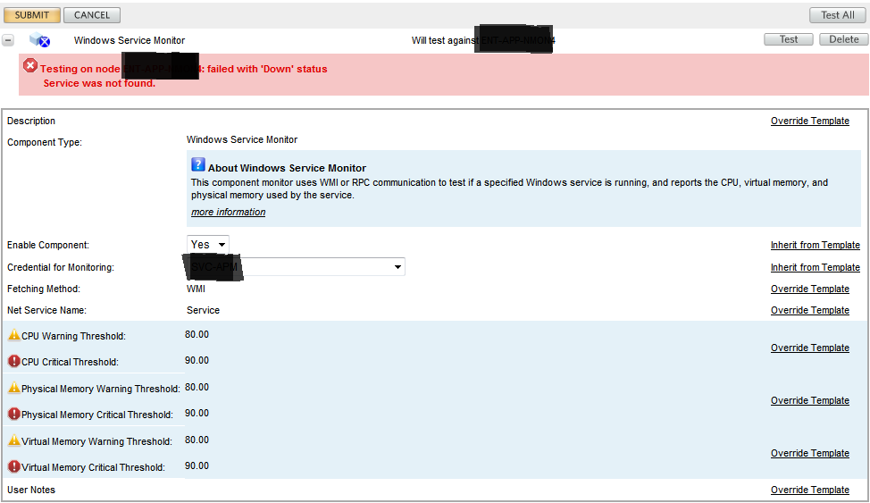The width and height of the screenshot is (870, 503).
Task: Click the Windows Service Monitor component title
Action: click(130, 40)
